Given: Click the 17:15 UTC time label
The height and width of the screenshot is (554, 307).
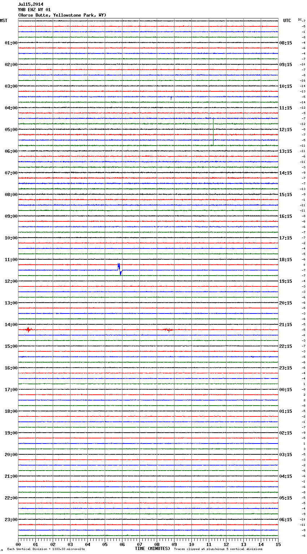Looking at the screenshot, I should click(286, 238).
